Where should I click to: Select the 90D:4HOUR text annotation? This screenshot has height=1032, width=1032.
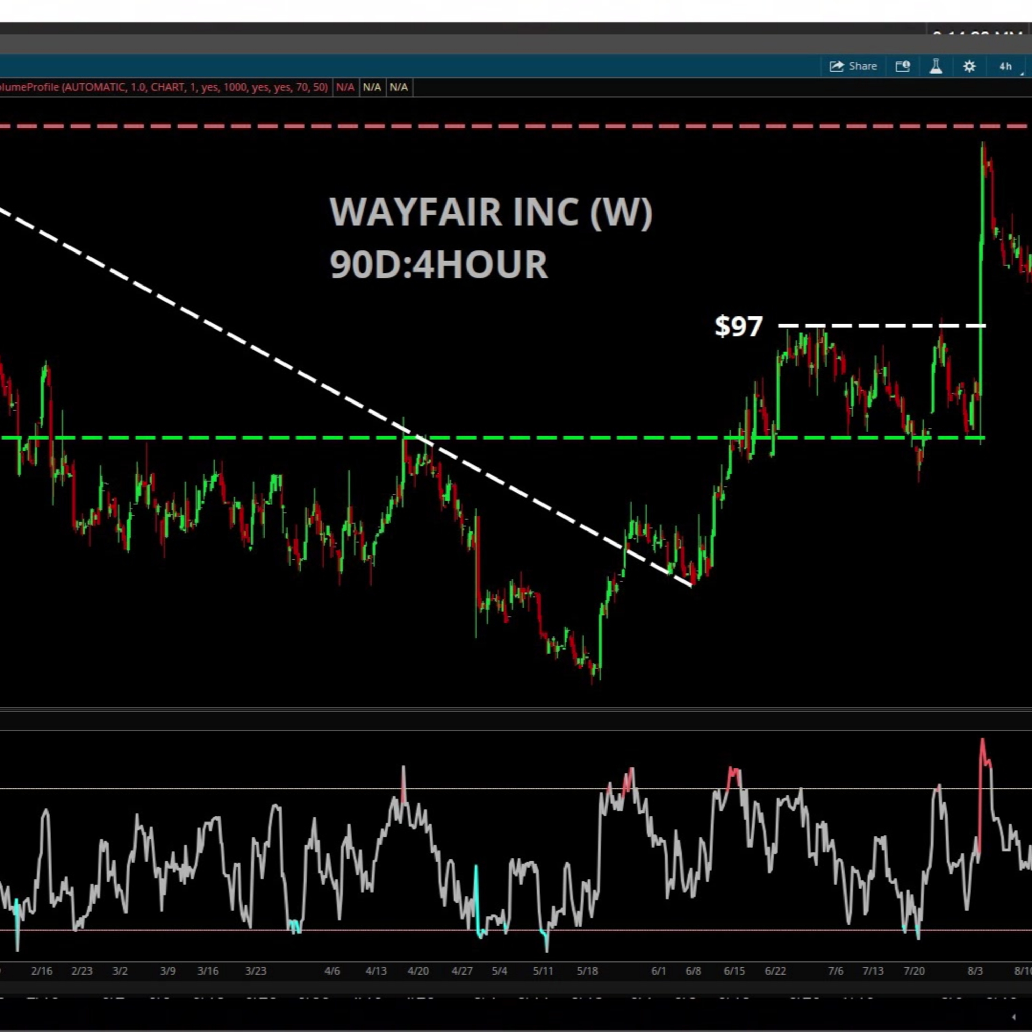pyautogui.click(x=439, y=264)
